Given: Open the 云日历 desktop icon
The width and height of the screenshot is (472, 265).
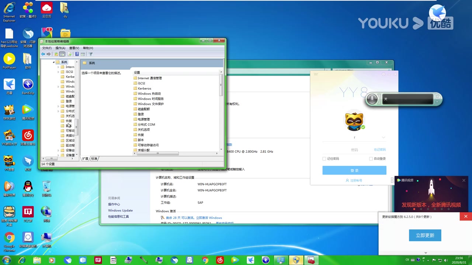Looking at the screenshot, I should (46, 10).
